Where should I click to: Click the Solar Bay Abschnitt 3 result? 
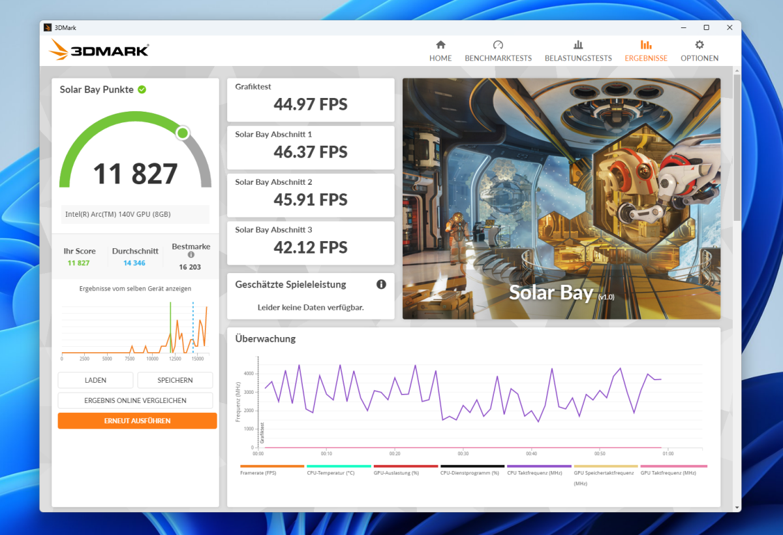click(x=311, y=243)
